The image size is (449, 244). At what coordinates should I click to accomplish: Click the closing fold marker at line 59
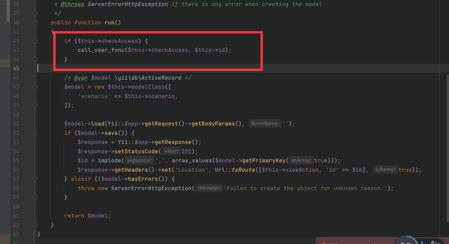pyautogui.click(x=35, y=197)
